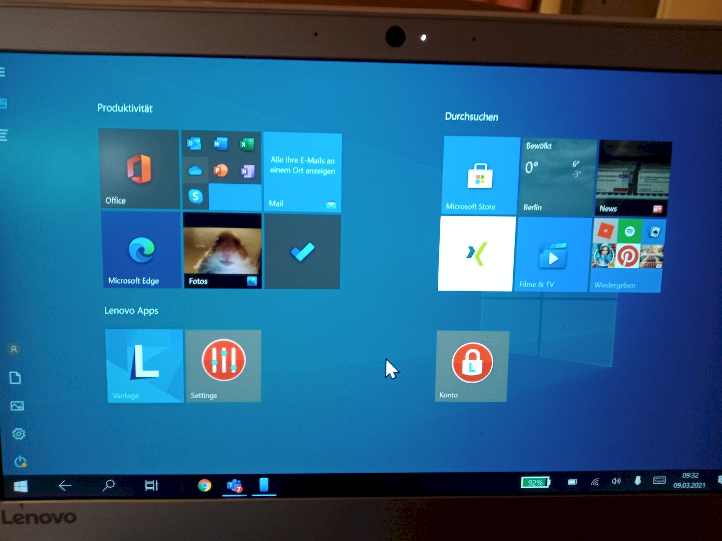Click the Lenovo Apps group heading

(x=131, y=311)
